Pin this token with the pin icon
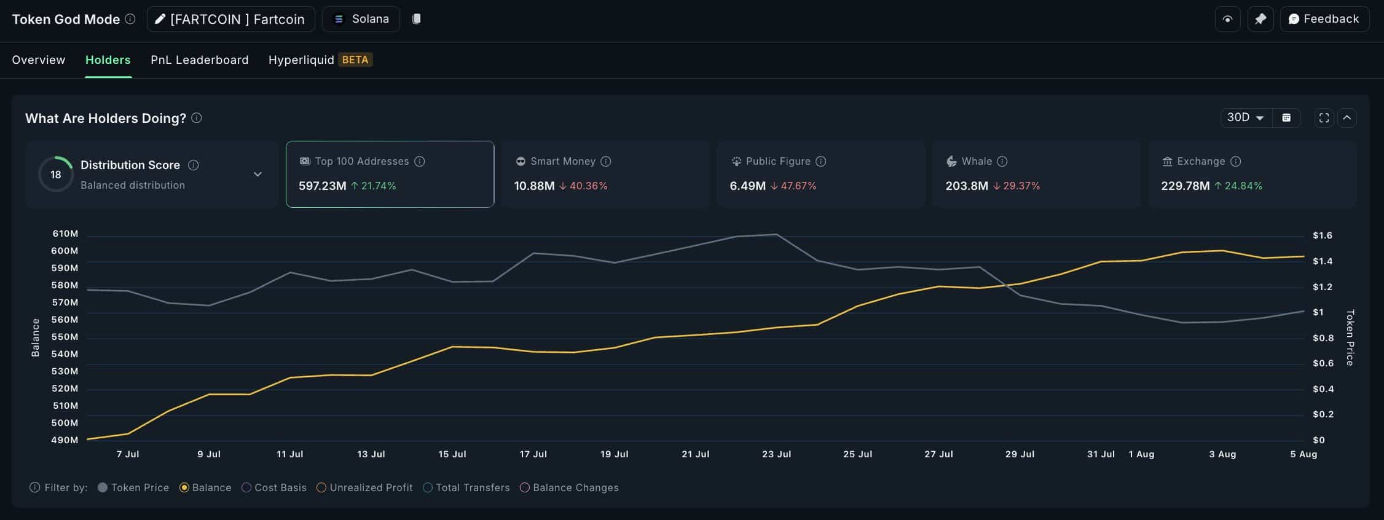 tap(1260, 19)
